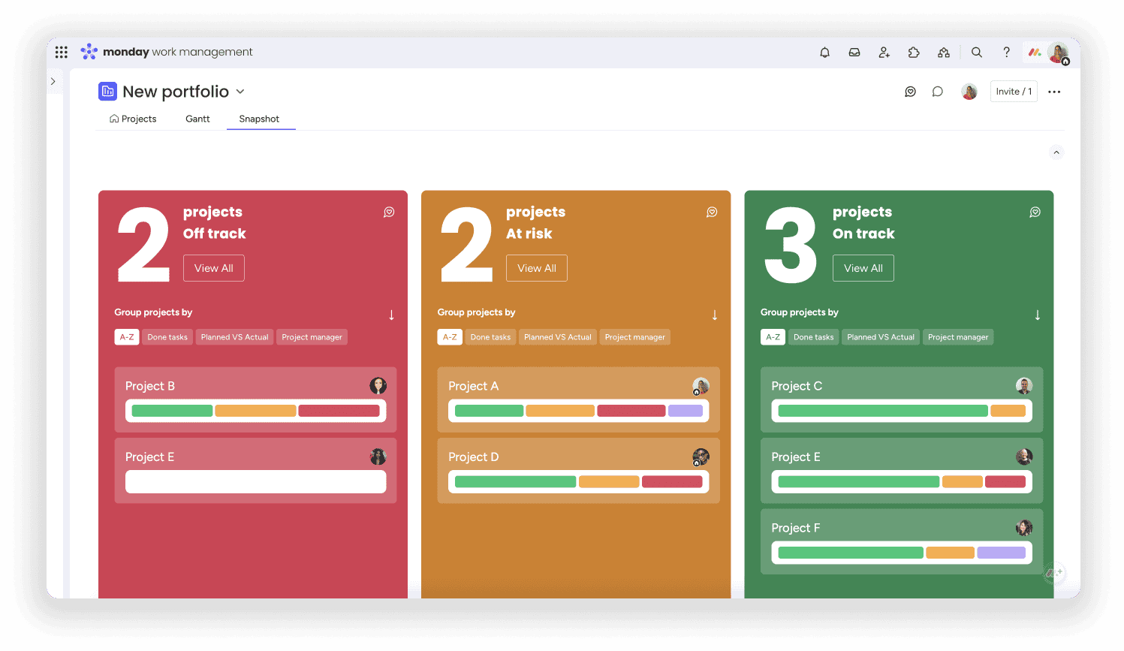
Task: Click the help question mark icon
Action: (x=1006, y=53)
